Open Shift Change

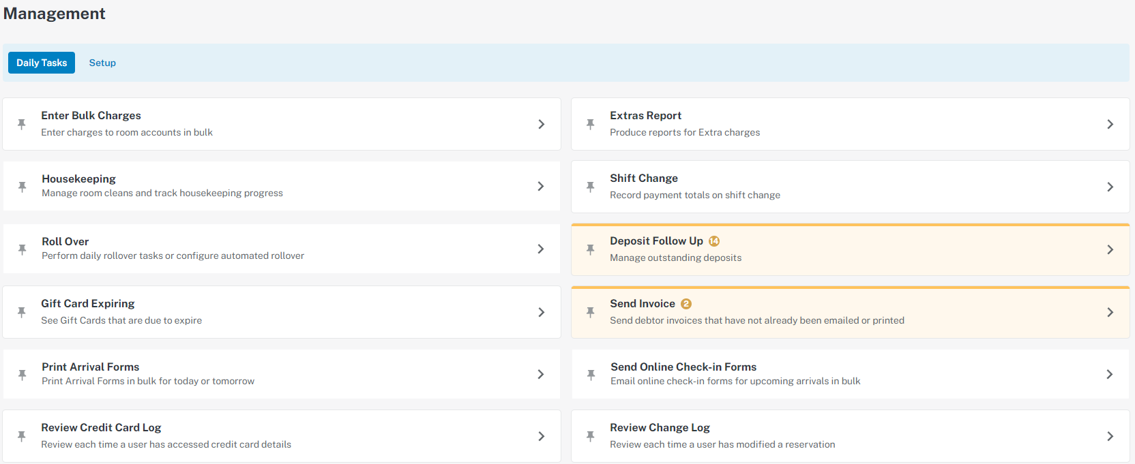[x=643, y=179]
